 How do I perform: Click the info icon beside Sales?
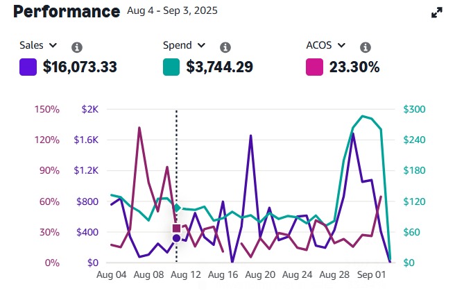(77, 47)
